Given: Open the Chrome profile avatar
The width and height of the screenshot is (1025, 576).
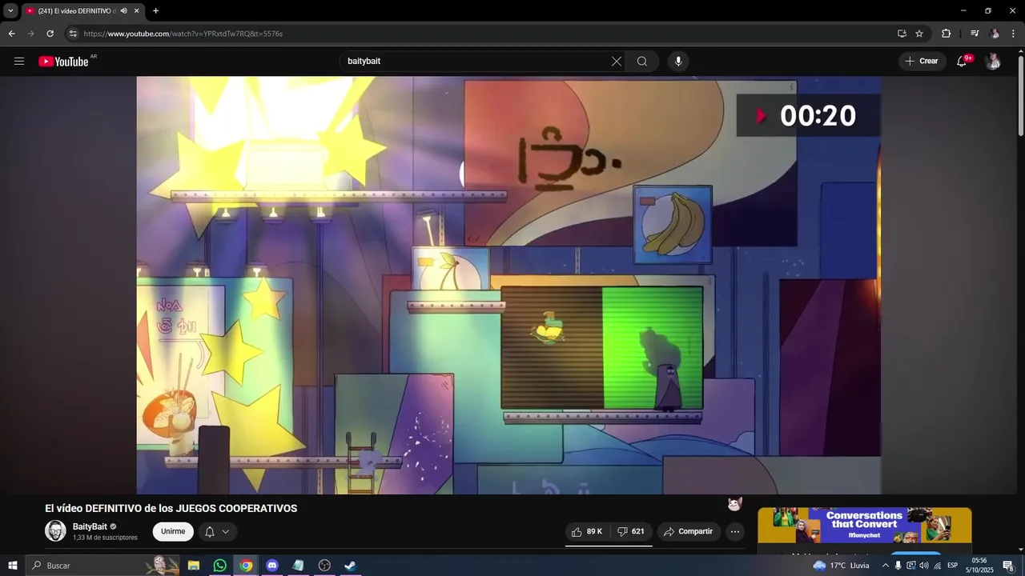Looking at the screenshot, I should click(x=995, y=34).
